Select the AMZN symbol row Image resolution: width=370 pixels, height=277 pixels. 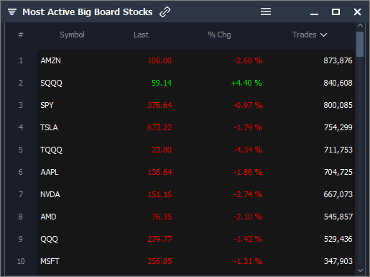[195, 60]
